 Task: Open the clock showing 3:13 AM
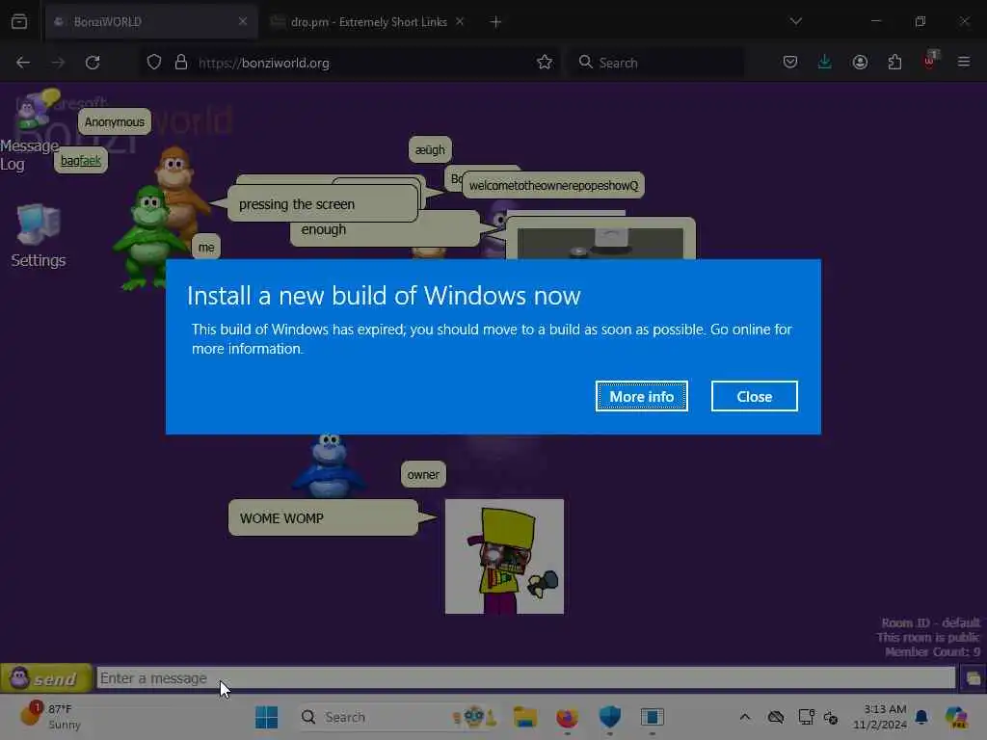coord(880,717)
